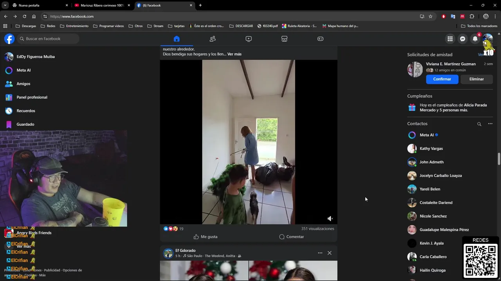Open chat with Kevin J. Ayala
The height and width of the screenshot is (281, 501).
[x=432, y=243]
